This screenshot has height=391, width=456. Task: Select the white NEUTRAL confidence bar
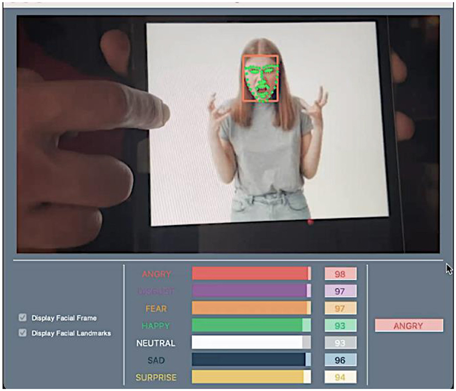251,343
